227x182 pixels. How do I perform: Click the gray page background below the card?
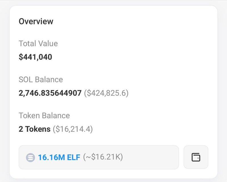(x=113, y=180)
